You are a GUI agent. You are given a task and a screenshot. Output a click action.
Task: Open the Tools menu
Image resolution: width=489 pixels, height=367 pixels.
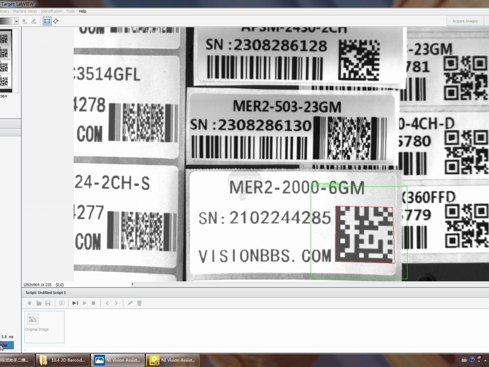70,11
